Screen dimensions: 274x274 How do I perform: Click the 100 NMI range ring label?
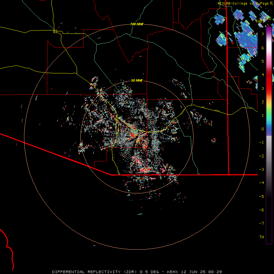pyautogui.click(x=137, y=24)
